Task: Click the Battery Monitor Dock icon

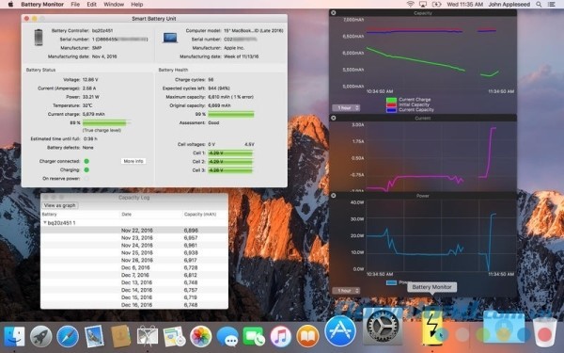Action: pyautogui.click(x=432, y=328)
